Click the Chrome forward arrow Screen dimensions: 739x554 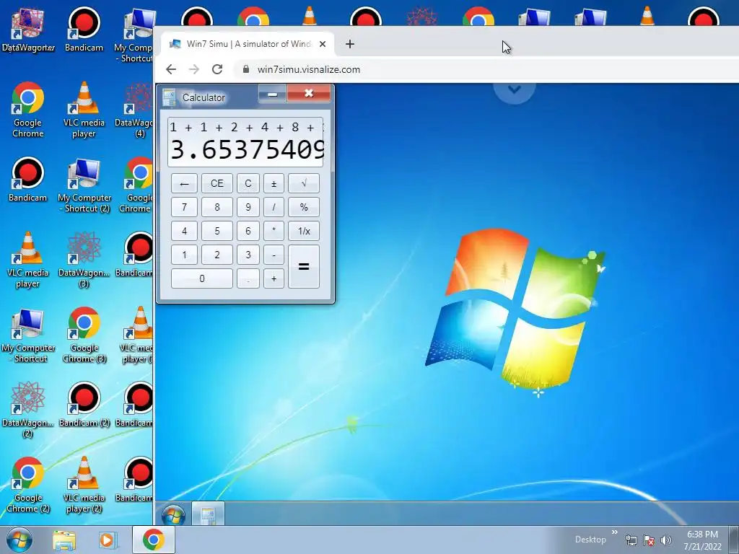[194, 69]
